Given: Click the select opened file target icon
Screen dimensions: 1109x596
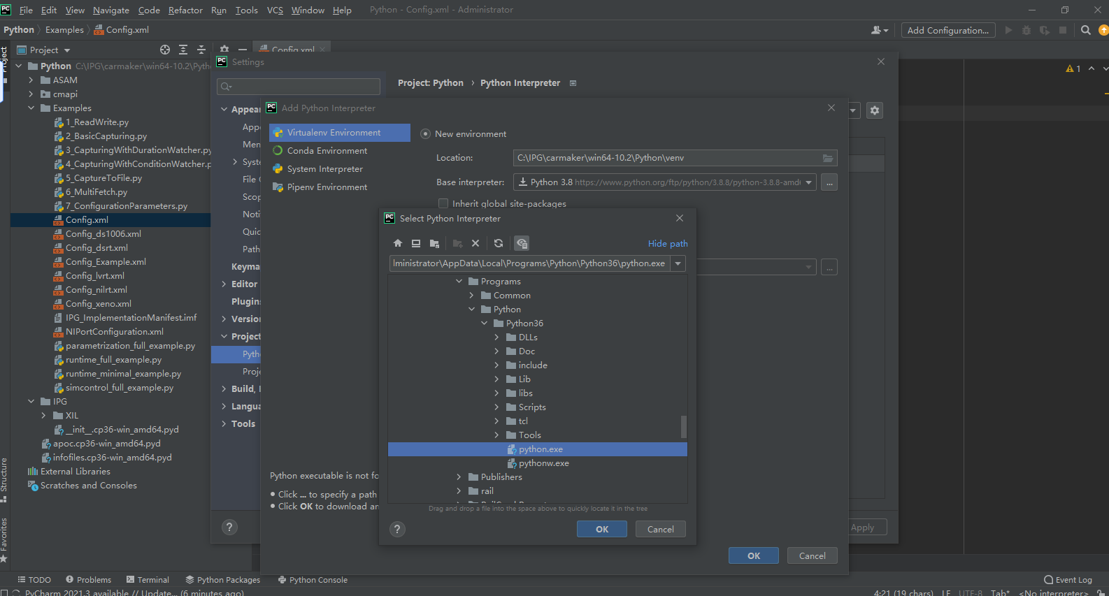Looking at the screenshot, I should coord(165,50).
